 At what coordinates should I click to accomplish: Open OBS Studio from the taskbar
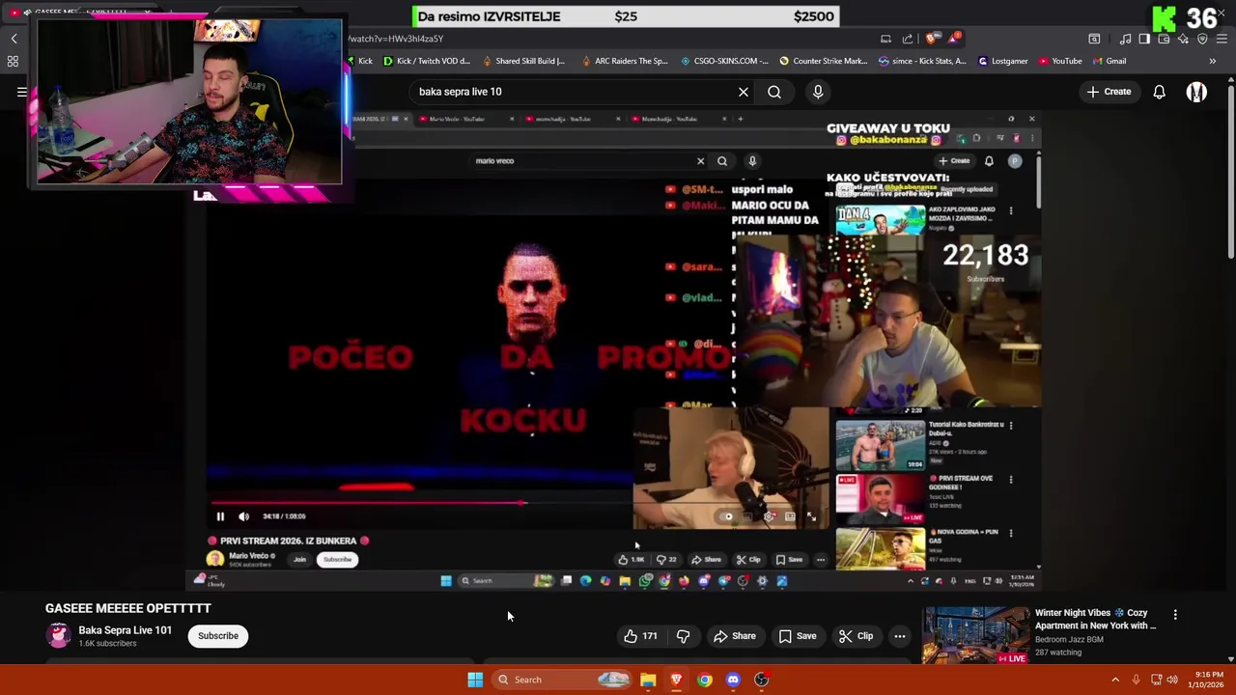[761, 680]
